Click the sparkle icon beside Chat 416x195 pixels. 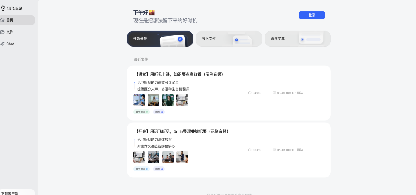click(2, 44)
